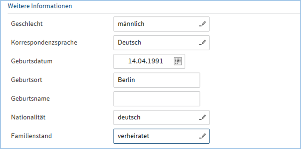
Task: Click the Weitere Informationen section header
Action: [x=40, y=6]
